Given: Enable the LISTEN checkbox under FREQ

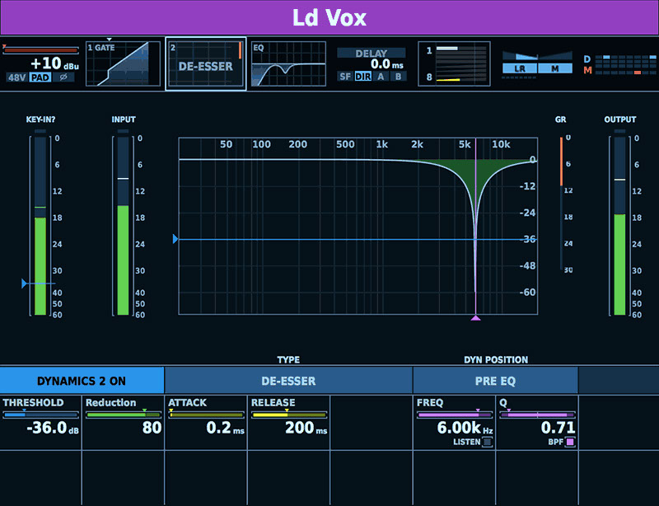Looking at the screenshot, I should point(487,443).
